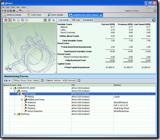Viewport: 160px width, 140px height.
Task: Click the red Home view icon in viewer
Action: tap(6, 20)
